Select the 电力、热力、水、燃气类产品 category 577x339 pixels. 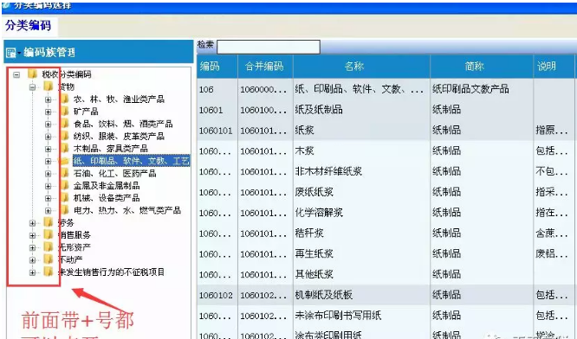click(x=127, y=210)
